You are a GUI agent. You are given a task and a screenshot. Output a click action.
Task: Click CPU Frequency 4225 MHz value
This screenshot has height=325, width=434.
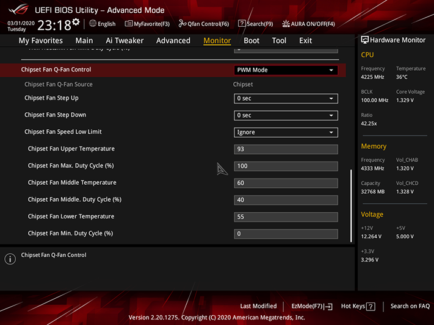click(372, 77)
